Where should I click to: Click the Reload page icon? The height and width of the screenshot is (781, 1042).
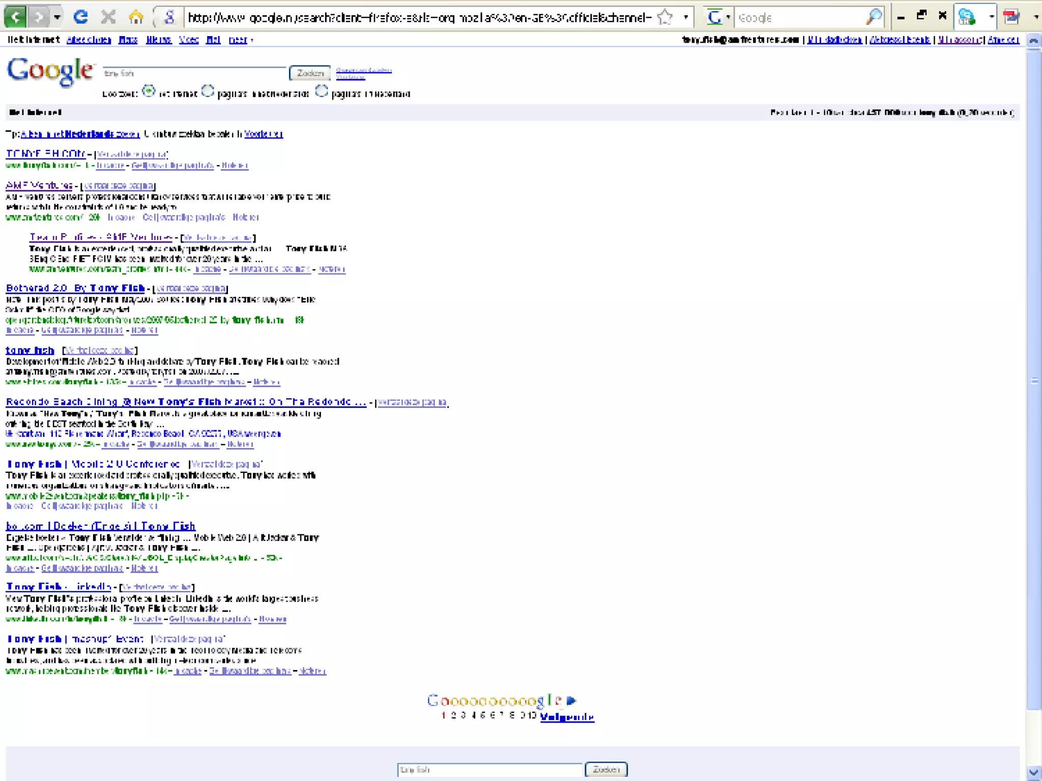pyautogui.click(x=80, y=18)
